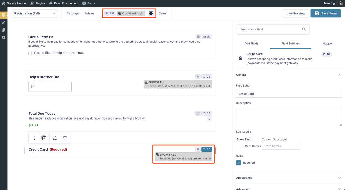Duplicate the Credit Card field
The width and height of the screenshot is (345, 190).
tap(44, 138)
